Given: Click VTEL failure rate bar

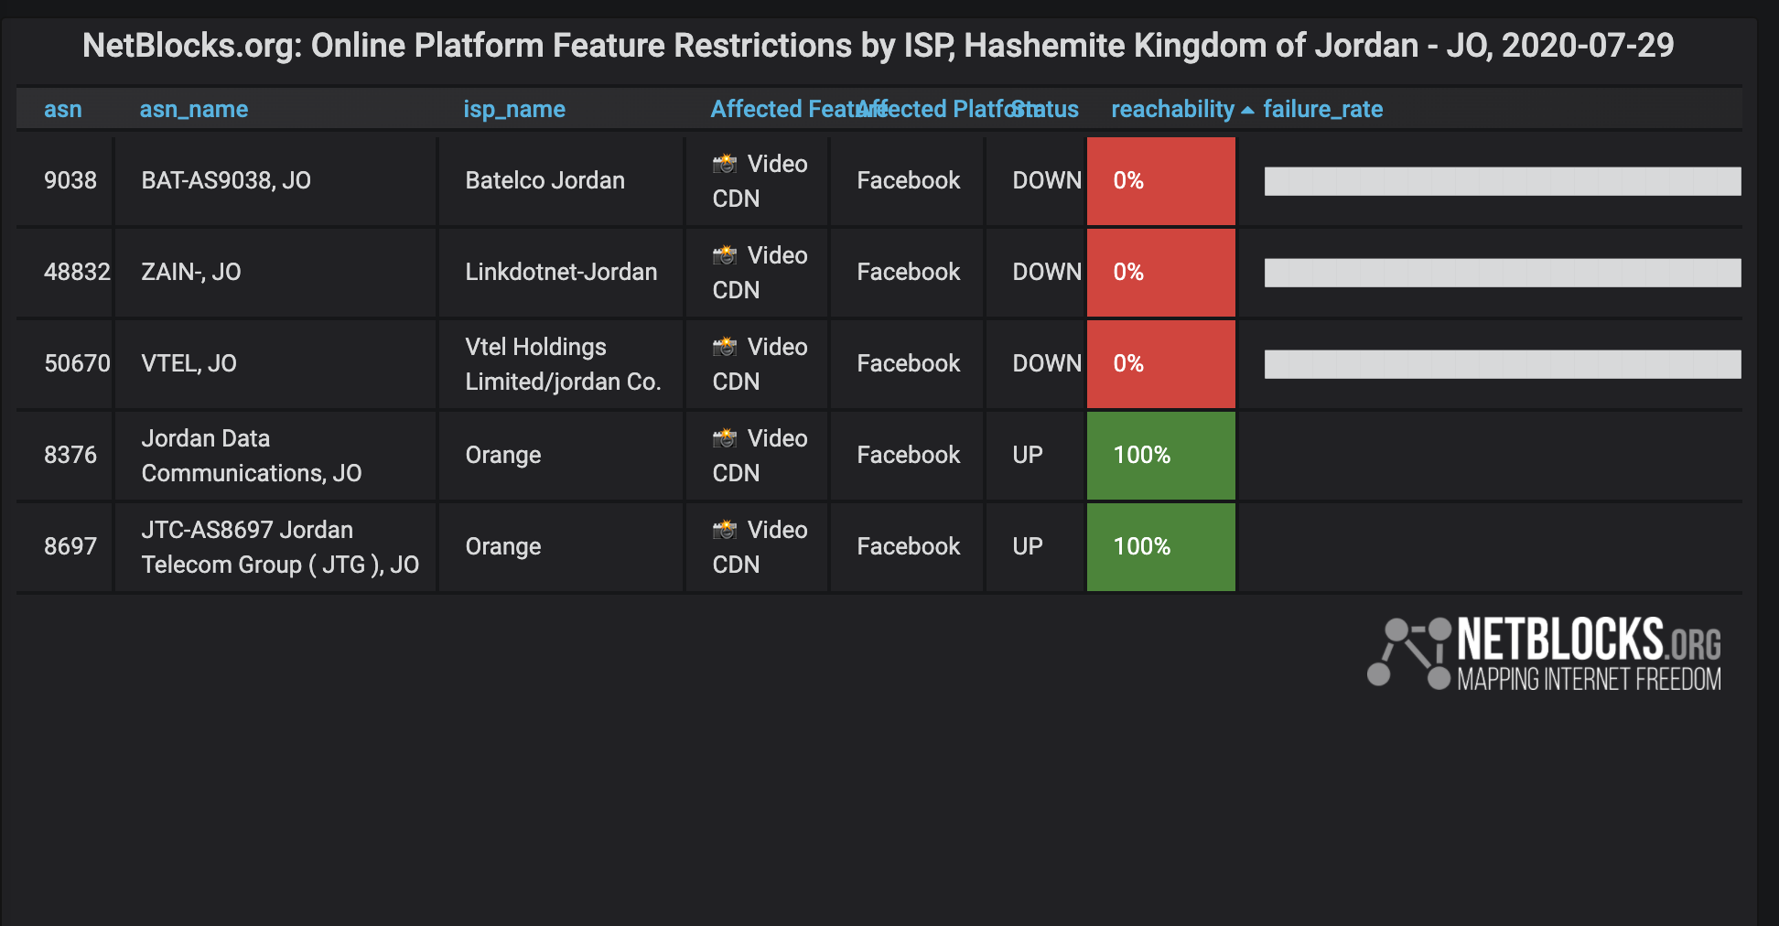Looking at the screenshot, I should [x=1502, y=364].
